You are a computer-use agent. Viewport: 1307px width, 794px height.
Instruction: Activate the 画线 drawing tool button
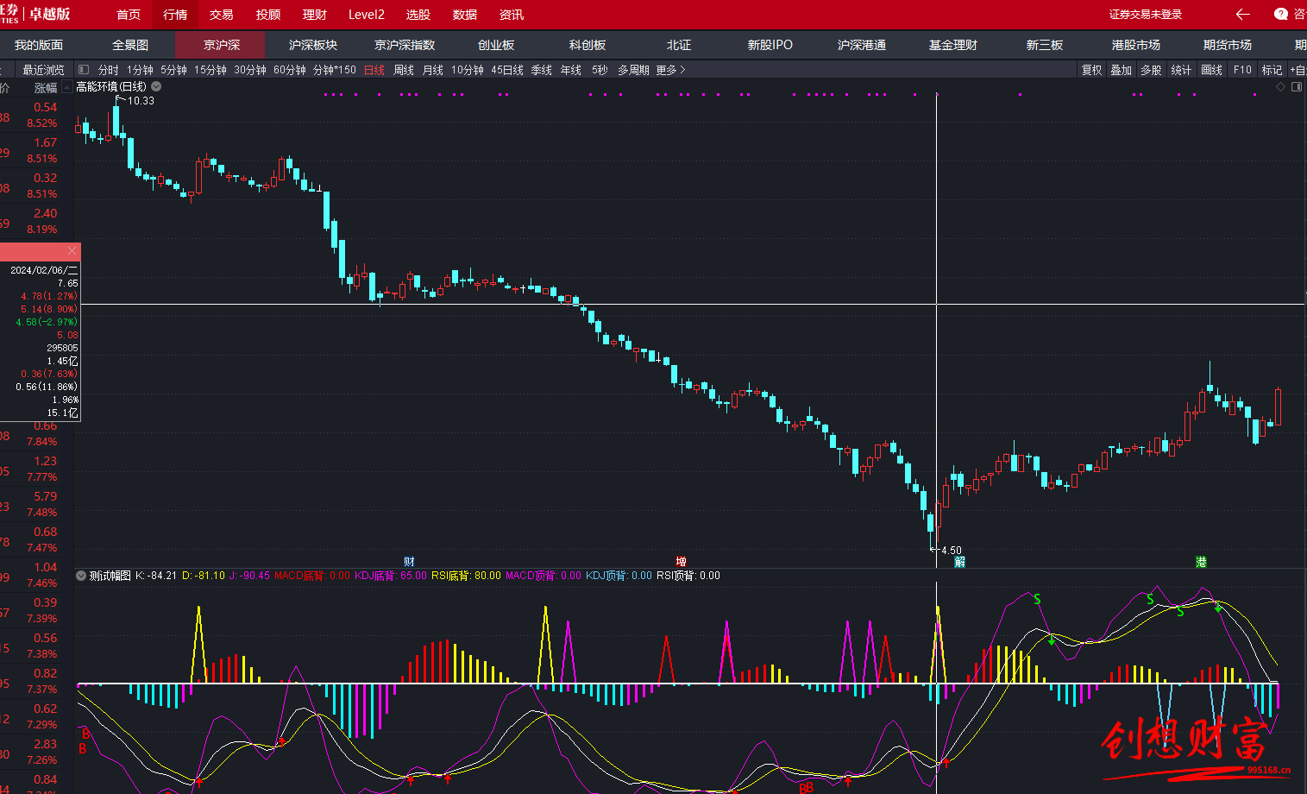click(x=1212, y=70)
